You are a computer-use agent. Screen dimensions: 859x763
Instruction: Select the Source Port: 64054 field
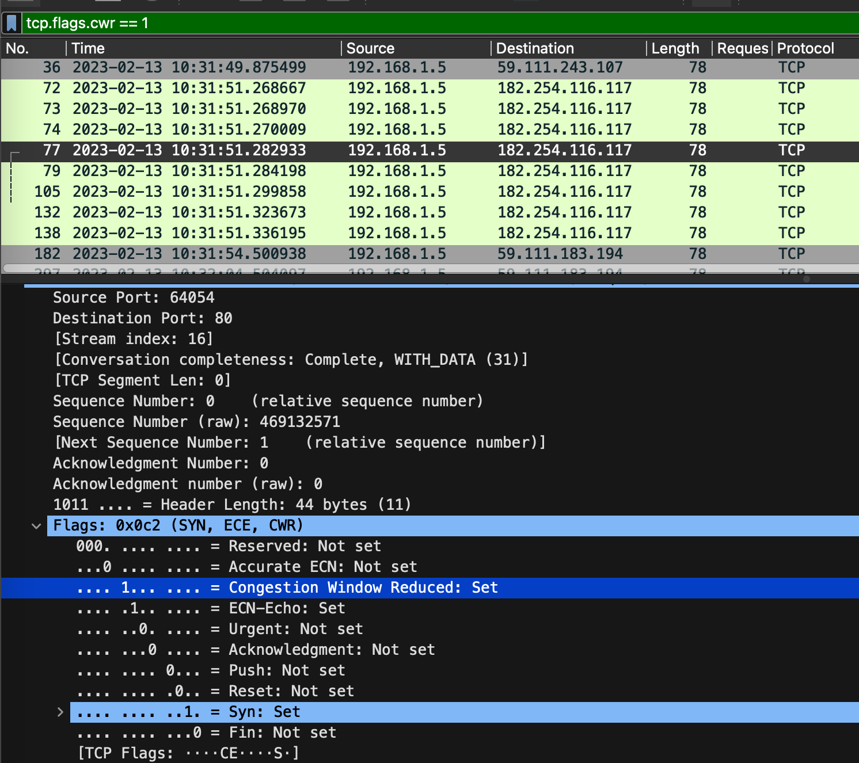click(x=134, y=297)
